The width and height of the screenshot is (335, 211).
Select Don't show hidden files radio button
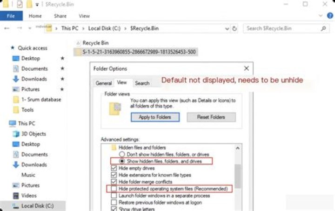tap(122, 154)
